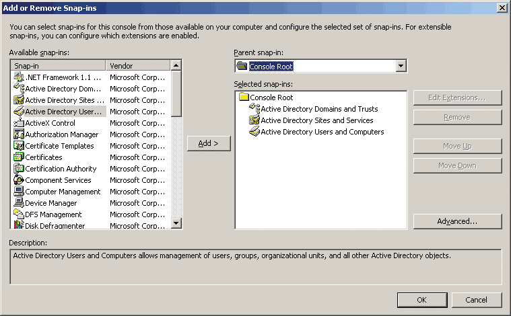Click the Component Services icon

19,180
